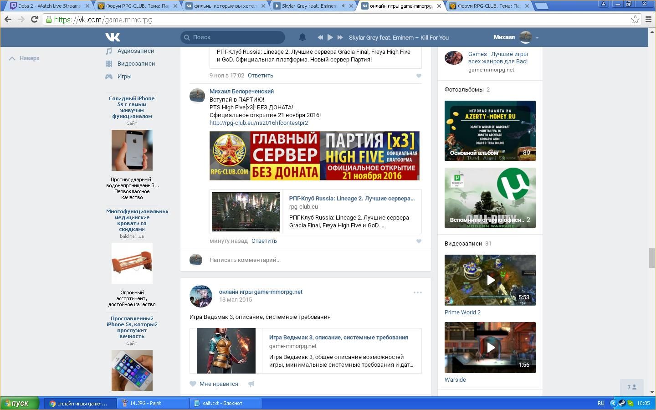Open РПГ-Клуб Russia Lineage 2 link title
Screen dimensions: 656x410
tap(352, 199)
